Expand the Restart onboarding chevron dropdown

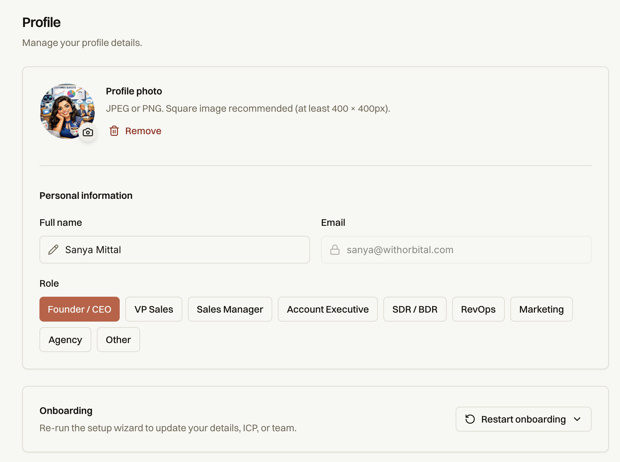577,419
